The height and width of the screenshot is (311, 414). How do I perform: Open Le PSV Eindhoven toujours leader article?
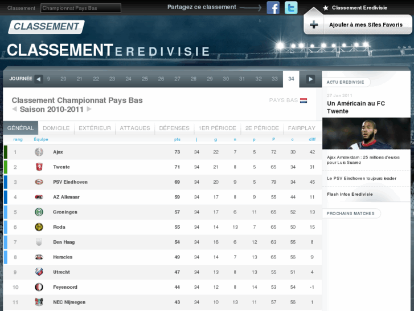[362, 179]
